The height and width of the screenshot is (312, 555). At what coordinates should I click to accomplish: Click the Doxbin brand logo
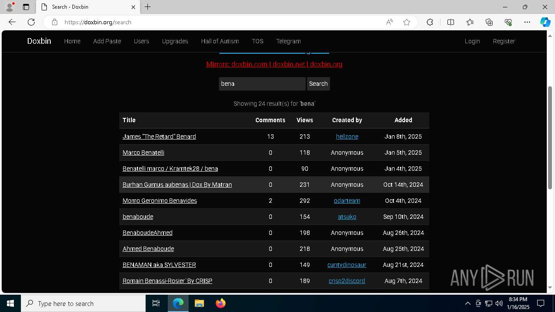[39, 41]
